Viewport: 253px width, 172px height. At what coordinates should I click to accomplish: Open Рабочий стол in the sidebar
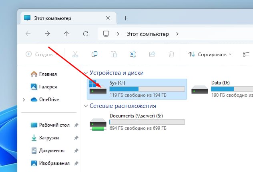(50, 125)
